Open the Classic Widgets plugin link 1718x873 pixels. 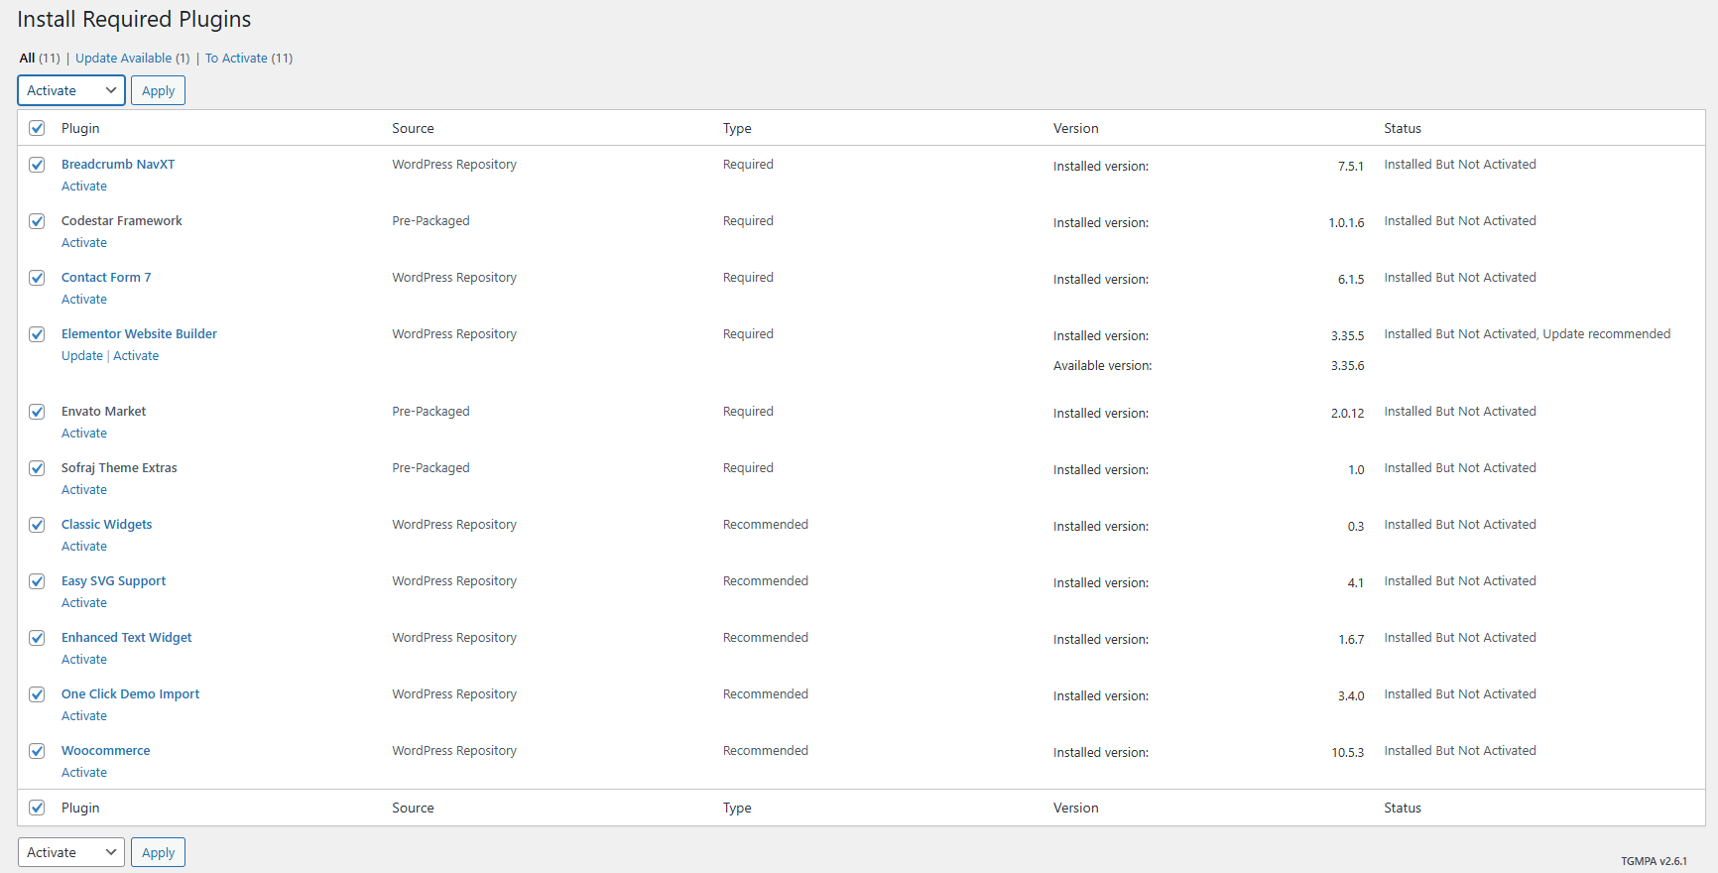coord(107,525)
